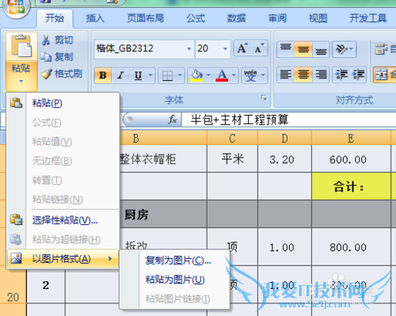Click the Office button orb
Image resolution: width=396 pixels, height=316 pixels.
pos(17,7)
